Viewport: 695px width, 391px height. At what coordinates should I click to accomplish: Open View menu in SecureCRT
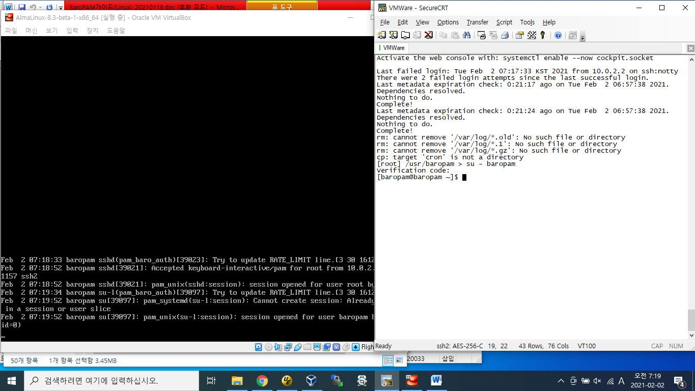click(x=423, y=22)
